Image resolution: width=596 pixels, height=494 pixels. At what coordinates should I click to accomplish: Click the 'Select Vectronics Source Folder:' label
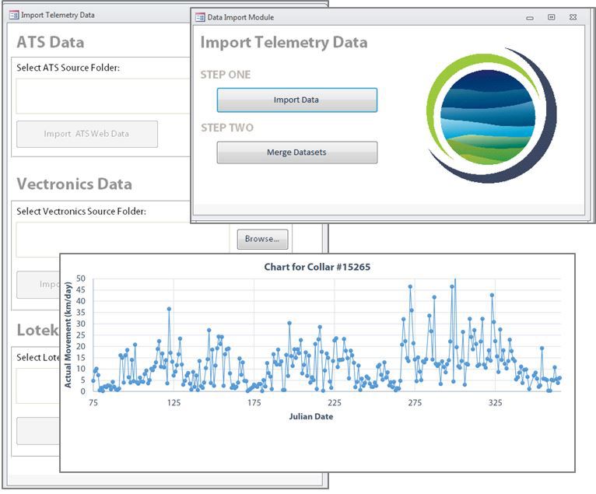(81, 212)
